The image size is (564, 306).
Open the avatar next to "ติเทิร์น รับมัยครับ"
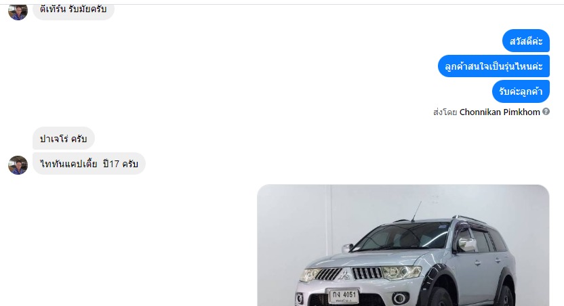[18, 12]
